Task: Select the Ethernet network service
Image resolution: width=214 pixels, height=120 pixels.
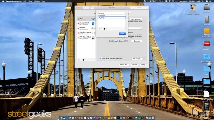Action: (86, 28)
